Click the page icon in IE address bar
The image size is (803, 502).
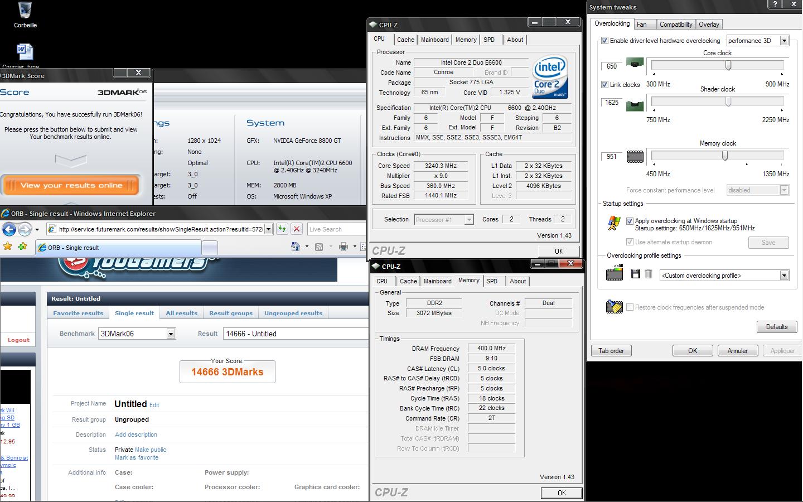[52, 229]
